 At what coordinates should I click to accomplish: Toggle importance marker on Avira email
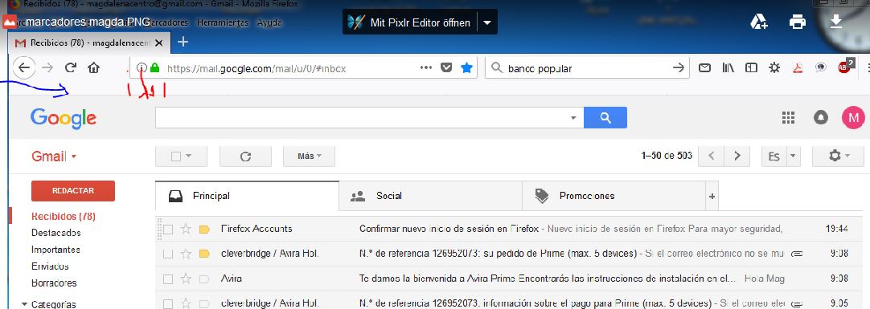coord(203,279)
